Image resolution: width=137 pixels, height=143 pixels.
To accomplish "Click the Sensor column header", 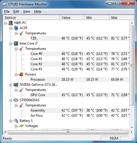I will [31, 17].
